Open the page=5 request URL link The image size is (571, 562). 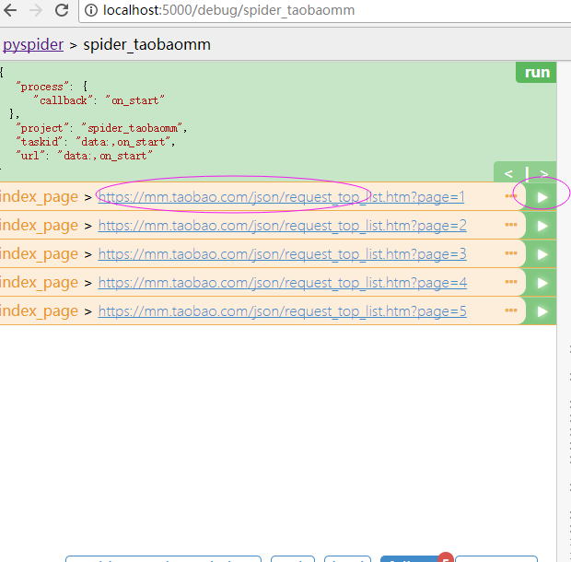[x=282, y=311]
